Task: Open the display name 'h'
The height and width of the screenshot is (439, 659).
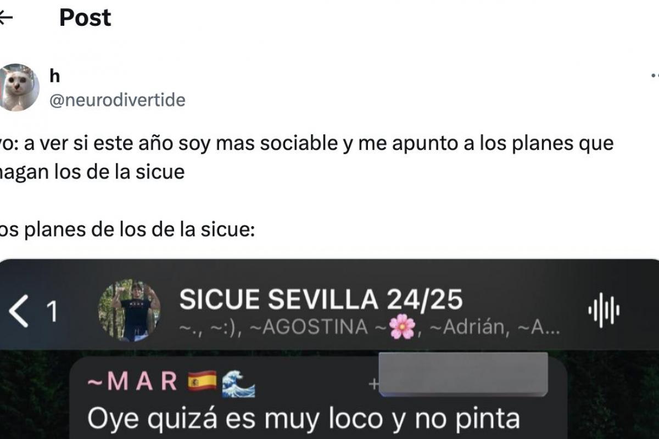Action: coord(54,76)
